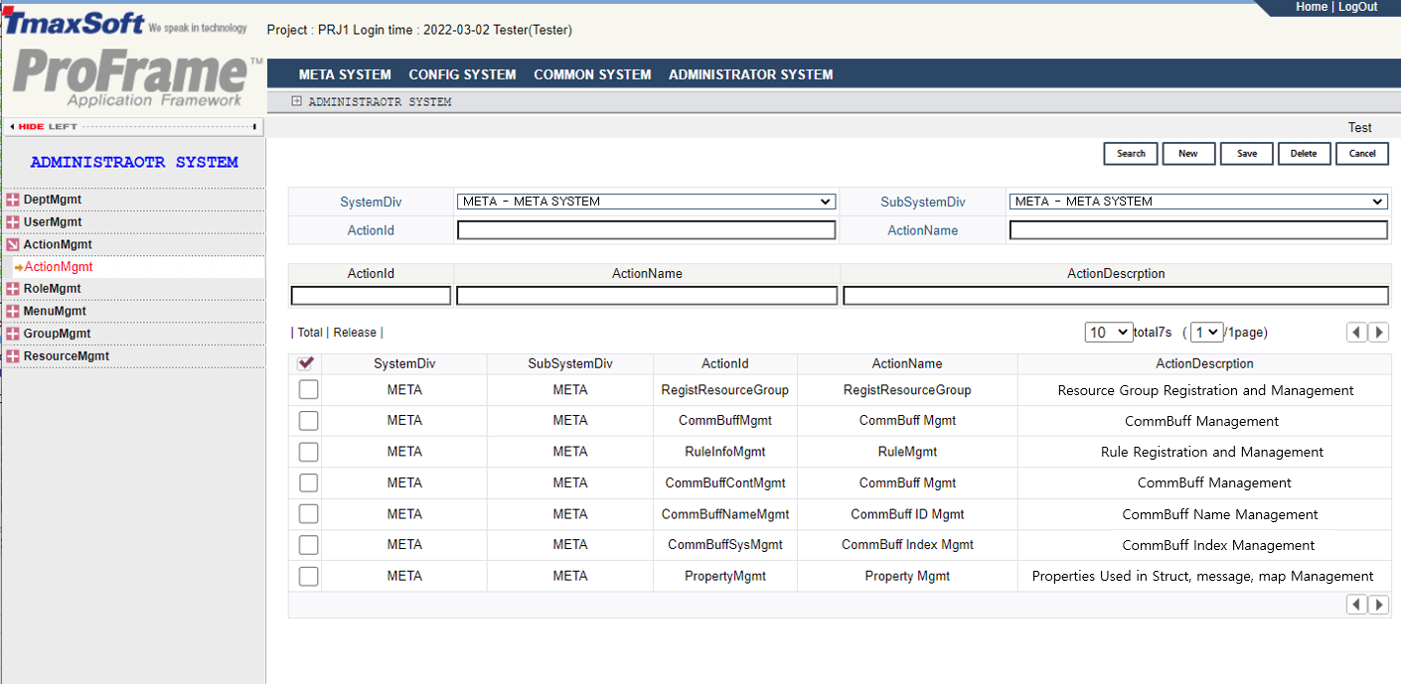This screenshot has height=684, width=1401.
Task: Open the rows-per-page dropdown showing 10
Action: 1108,333
